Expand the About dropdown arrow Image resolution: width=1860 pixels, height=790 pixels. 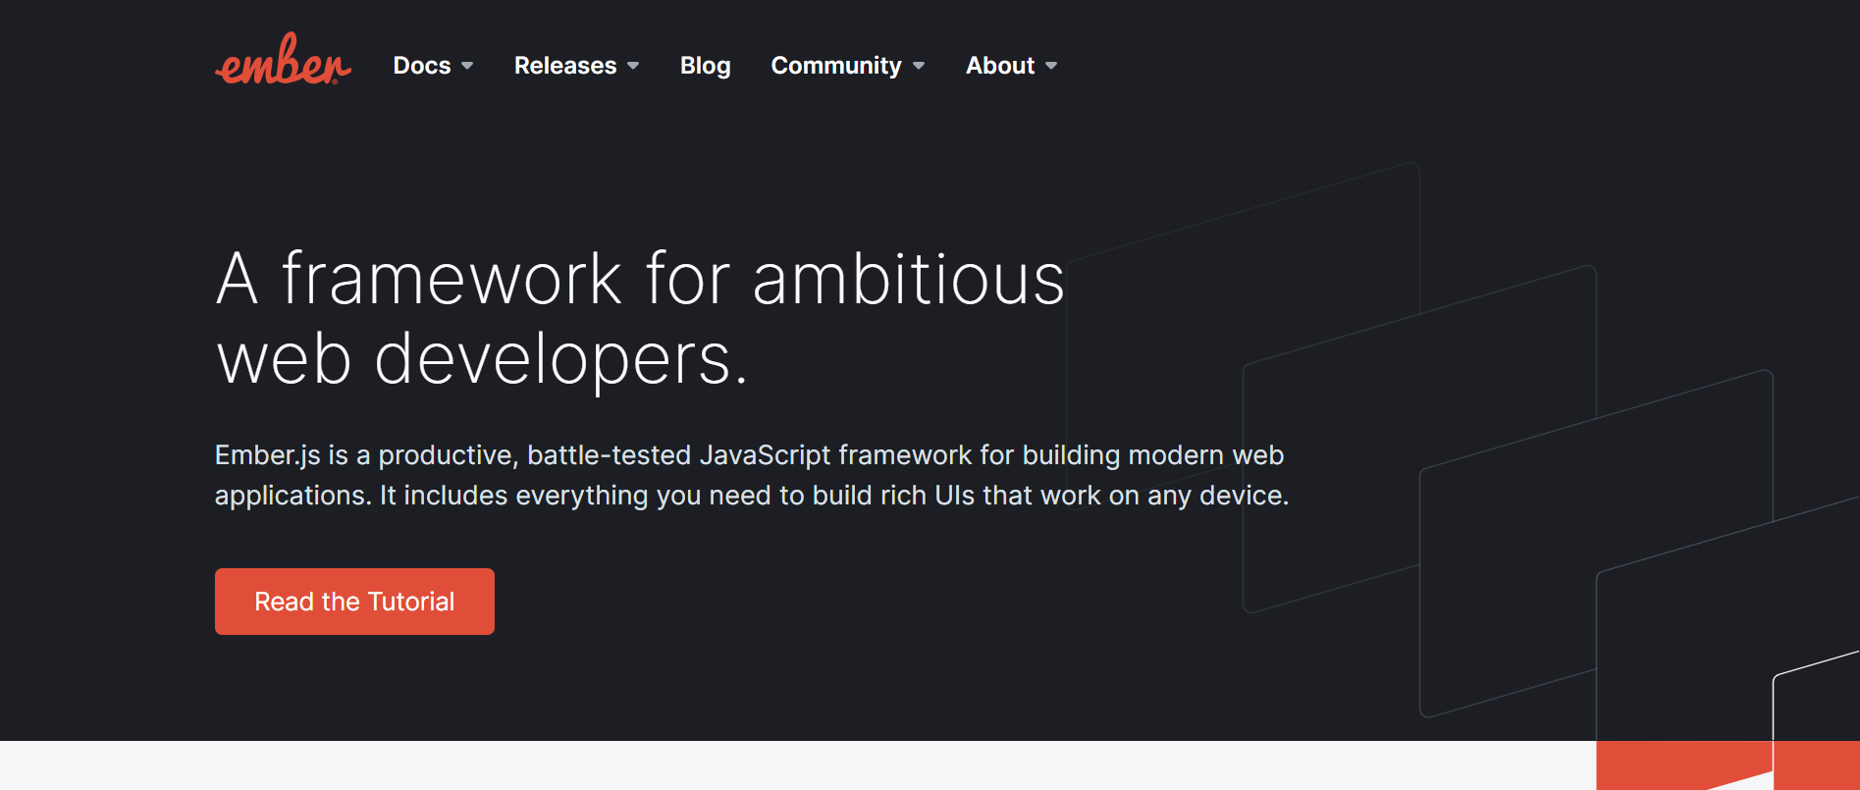pos(1051,66)
